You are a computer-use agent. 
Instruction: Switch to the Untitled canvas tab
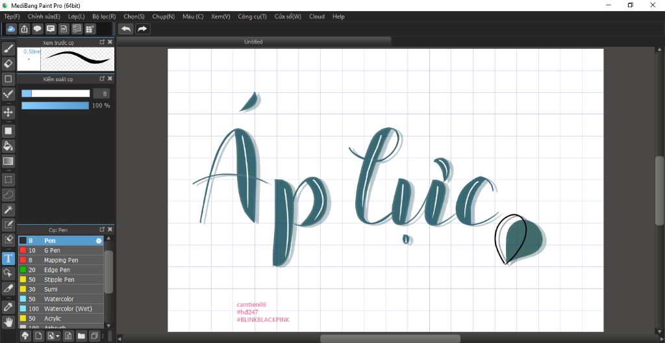coord(254,42)
